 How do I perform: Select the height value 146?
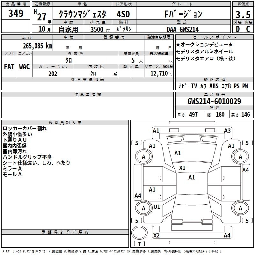click(245, 114)
